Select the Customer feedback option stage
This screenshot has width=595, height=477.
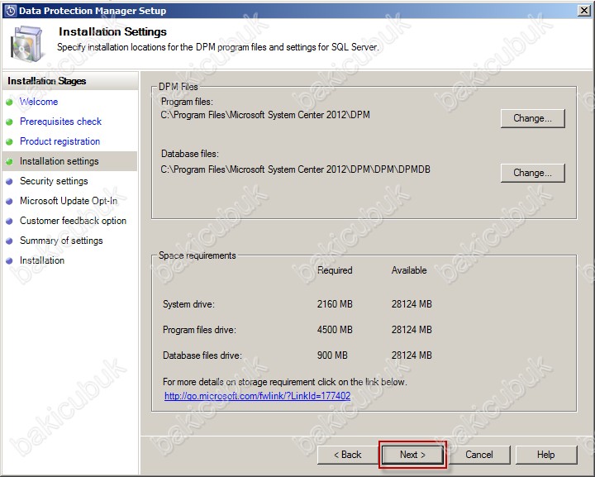click(73, 221)
